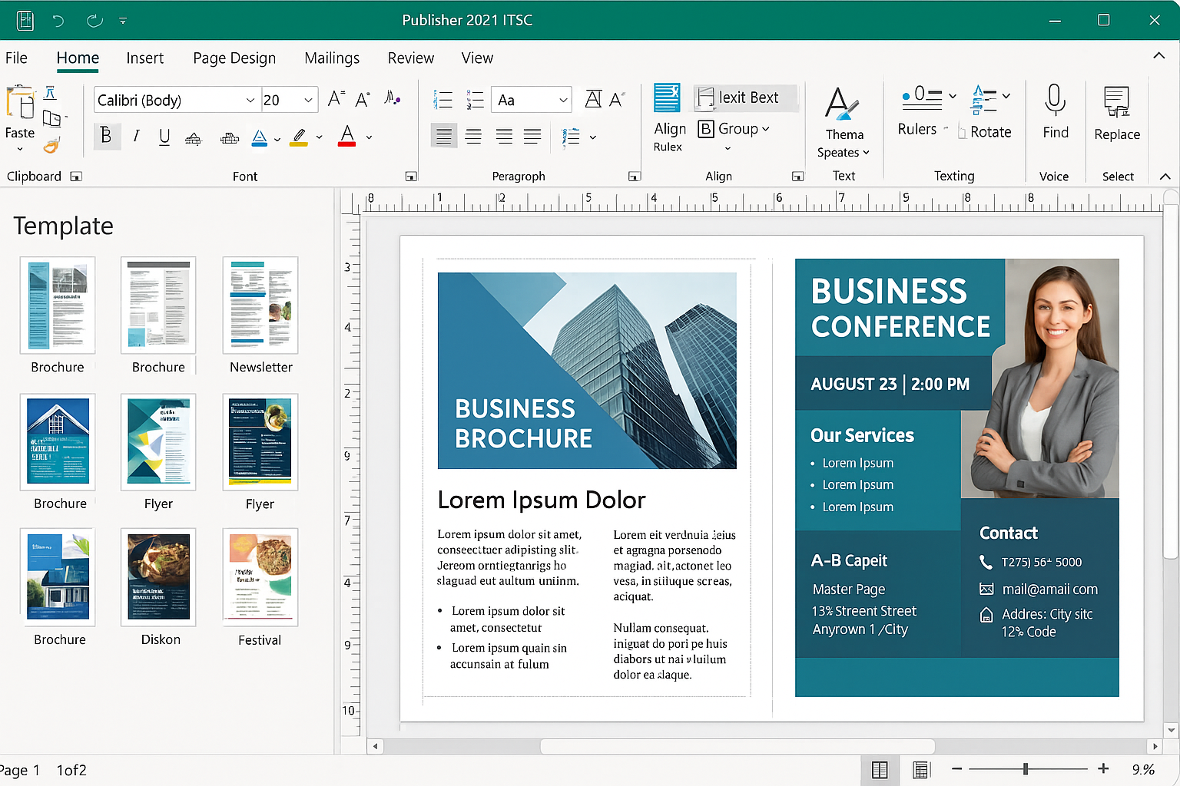
Task: Click the Align Rulex icon
Action: pyautogui.click(x=667, y=99)
